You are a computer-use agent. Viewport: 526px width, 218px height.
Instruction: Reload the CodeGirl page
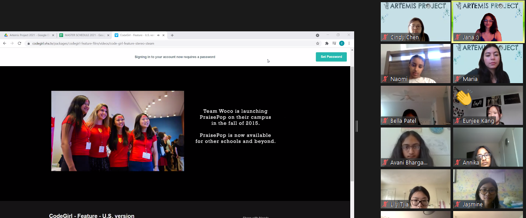19,44
